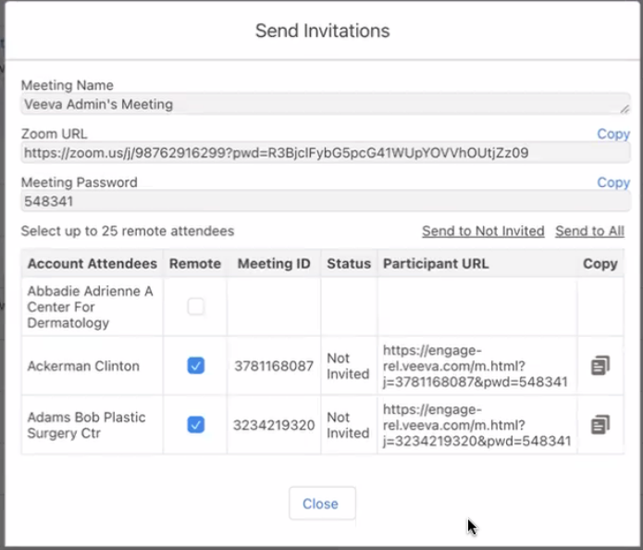Uncheck Remote box for Ackerman Clinton
Viewport: 643px width, 550px height.
click(x=195, y=366)
